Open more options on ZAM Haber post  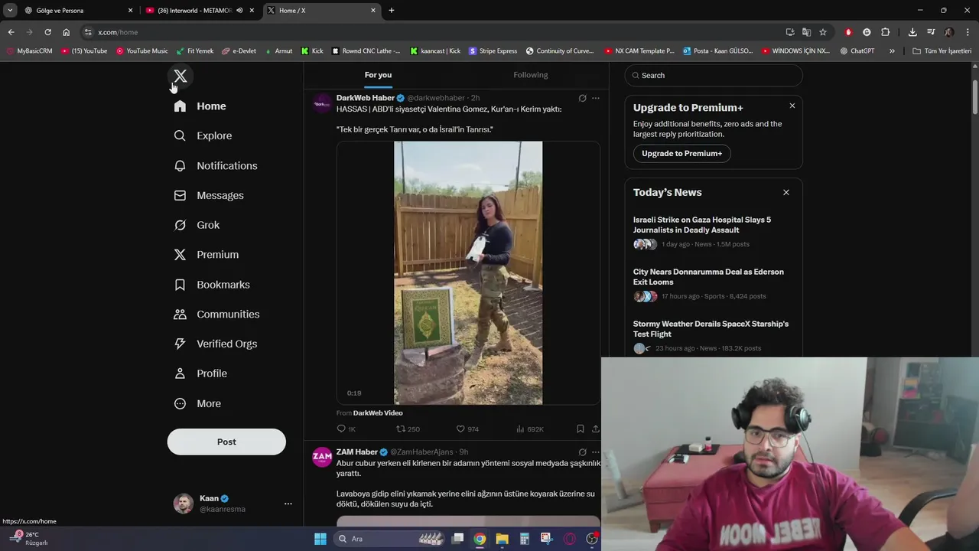point(596,452)
